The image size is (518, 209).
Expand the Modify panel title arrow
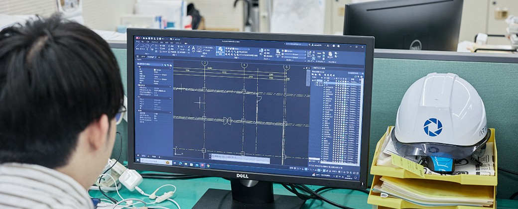pyautogui.click(x=175, y=55)
